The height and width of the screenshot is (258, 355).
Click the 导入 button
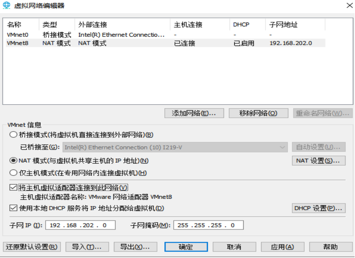coord(87,247)
